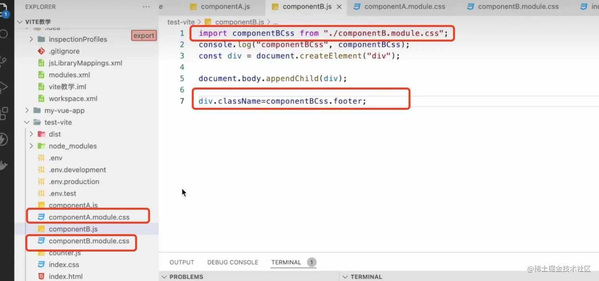The height and width of the screenshot is (281, 599).
Task: Open vite教学.iml in the file tree
Action: pos(67,87)
